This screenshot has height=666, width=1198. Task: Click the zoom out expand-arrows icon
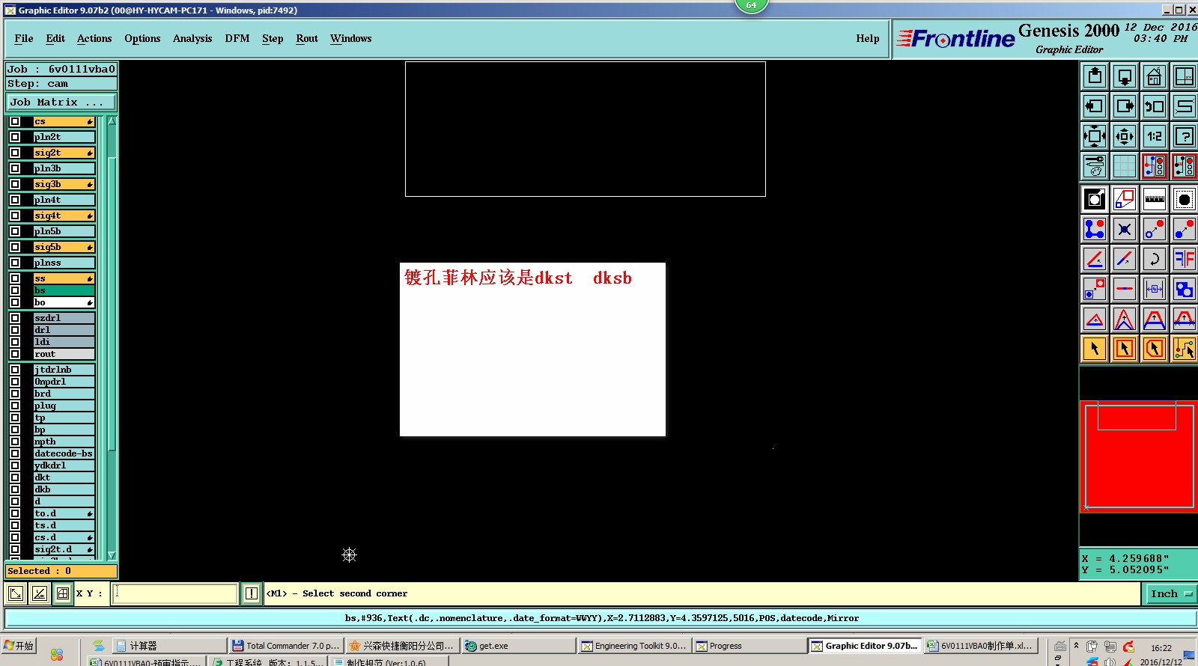1095,136
